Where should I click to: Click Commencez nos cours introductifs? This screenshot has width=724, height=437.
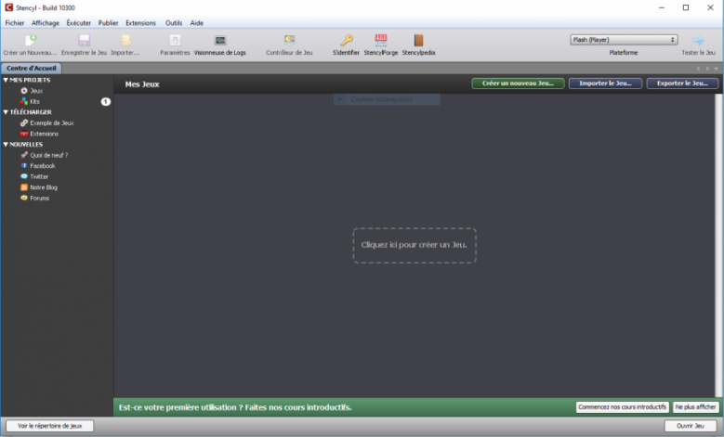click(x=623, y=407)
